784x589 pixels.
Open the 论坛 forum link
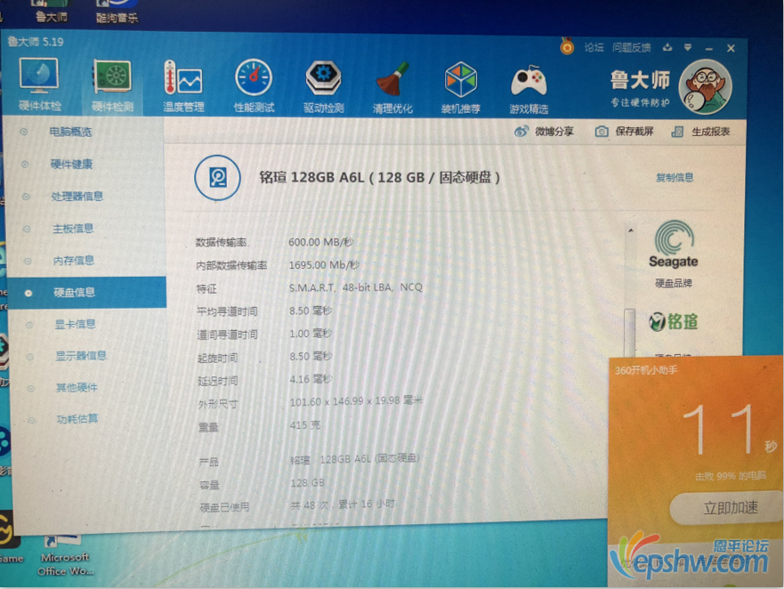(x=594, y=47)
